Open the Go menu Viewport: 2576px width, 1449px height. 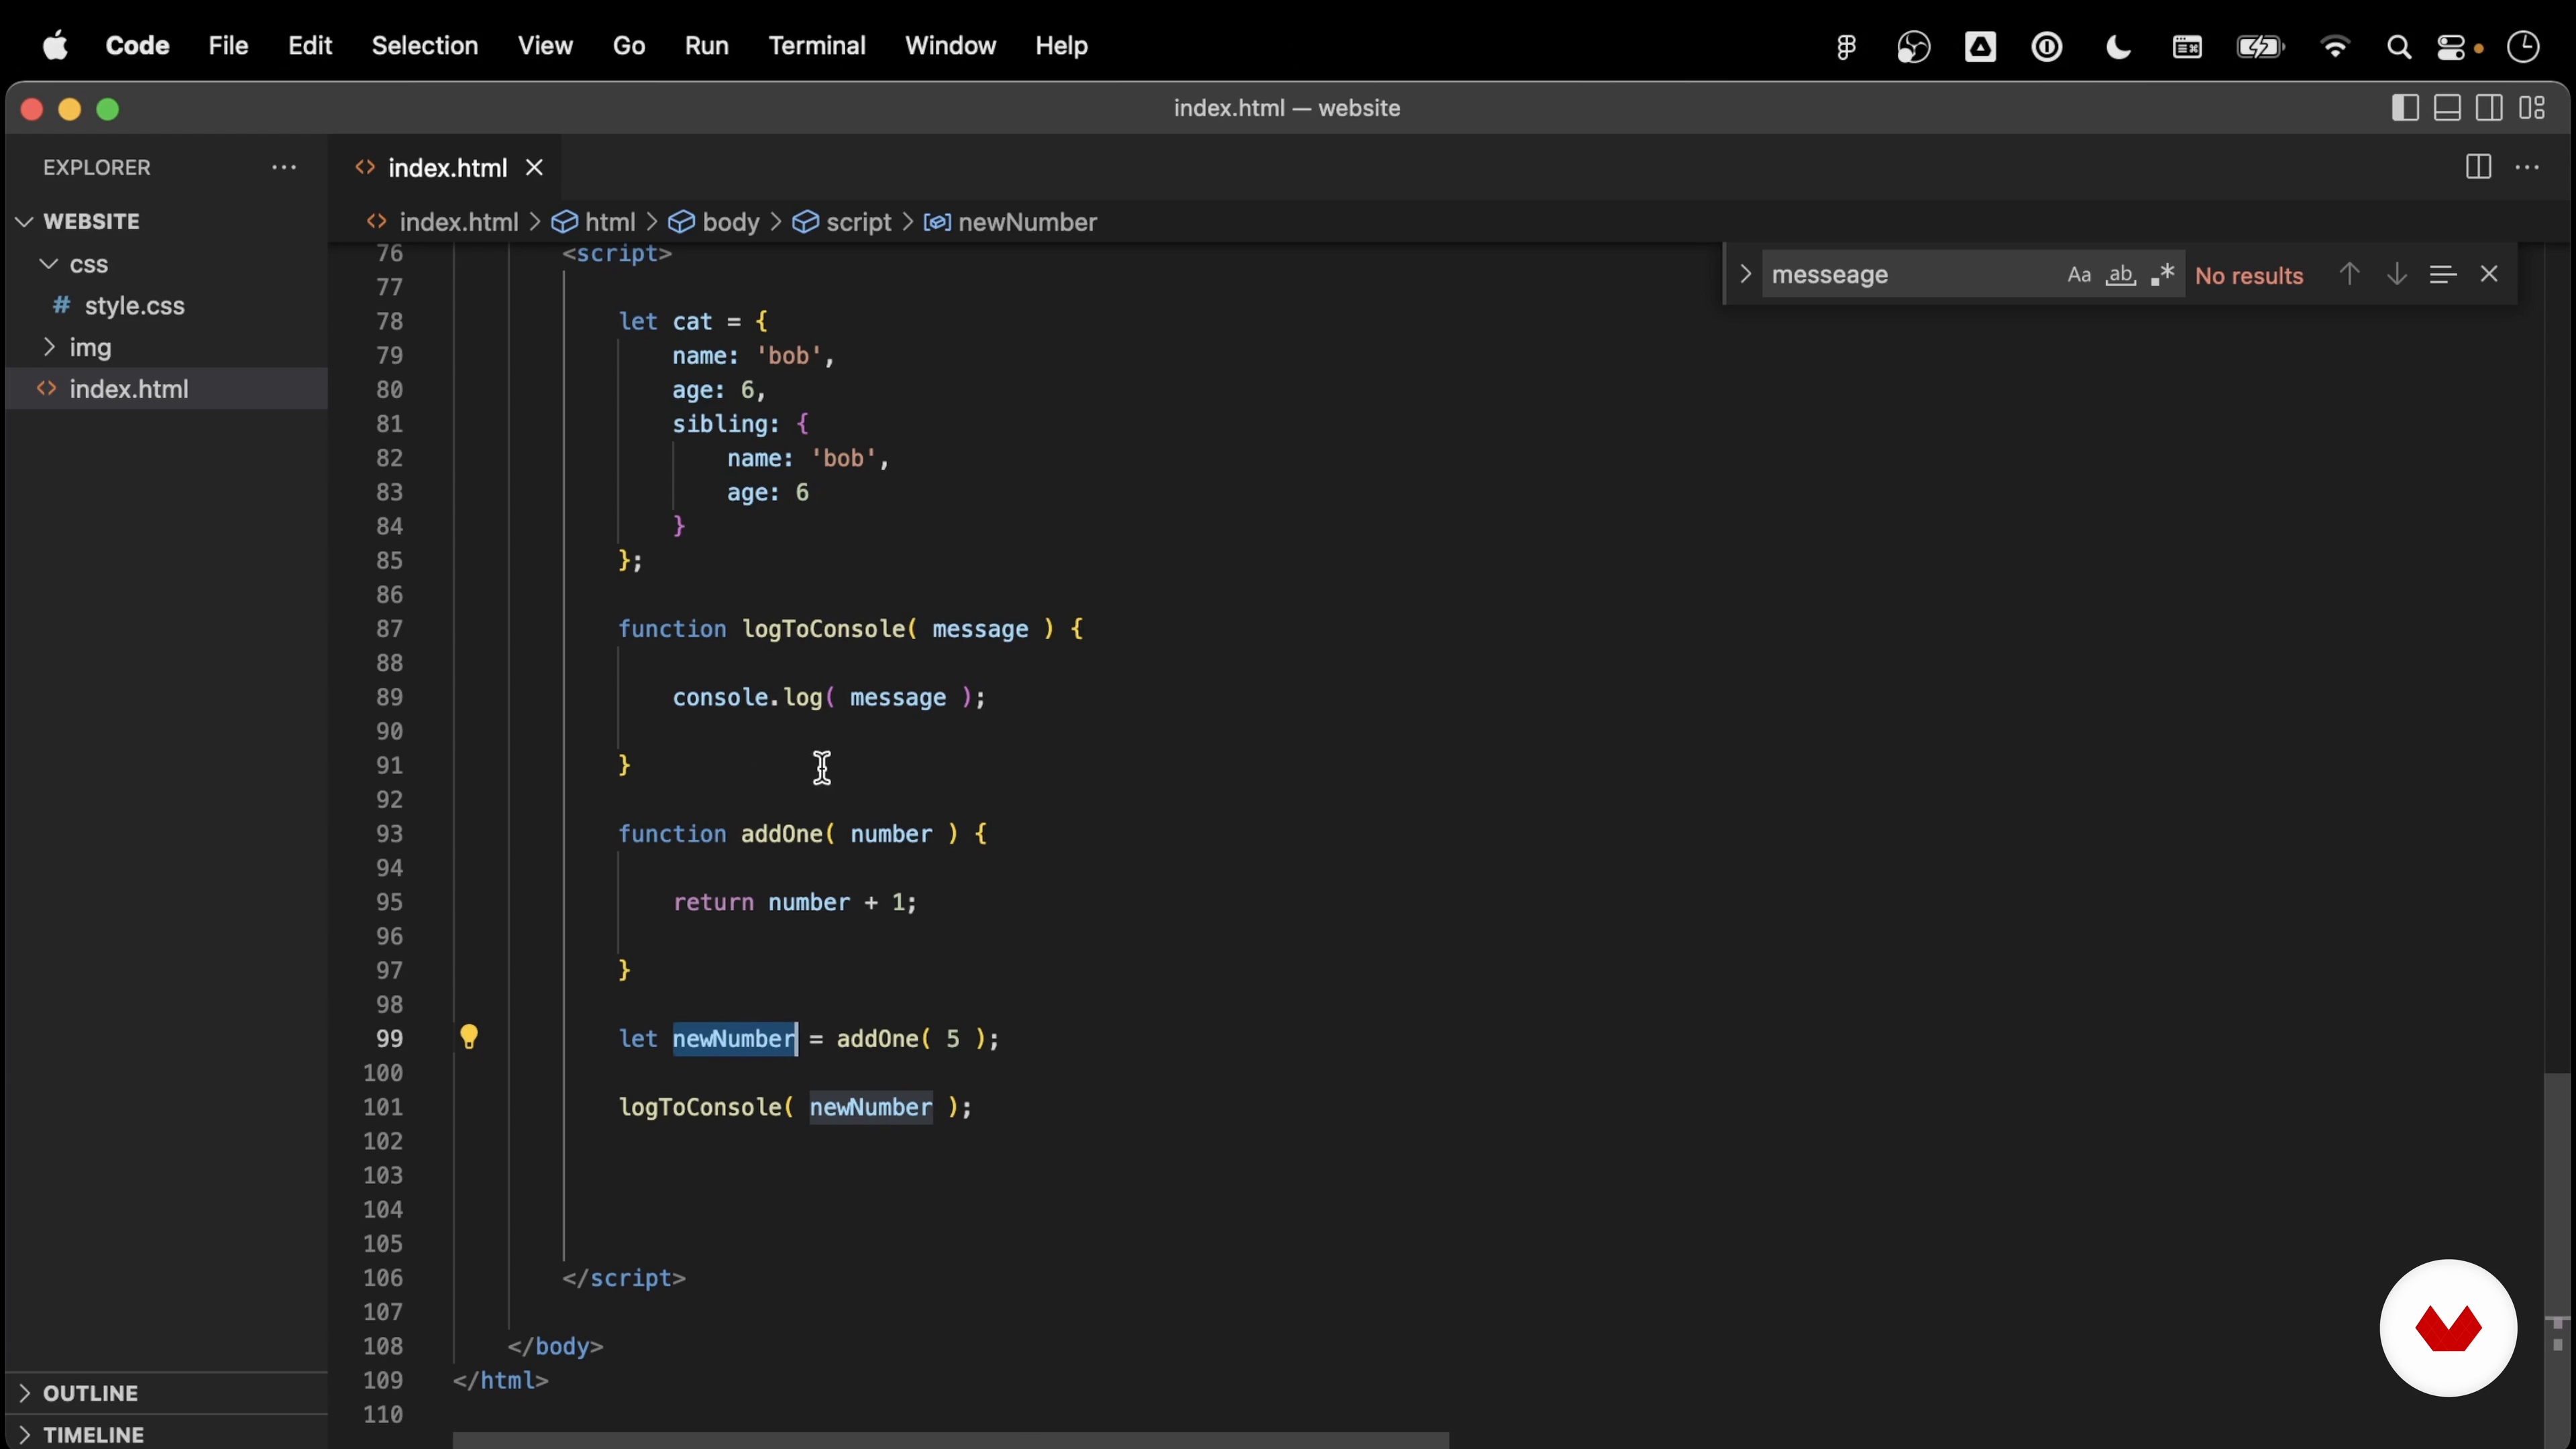[x=629, y=46]
